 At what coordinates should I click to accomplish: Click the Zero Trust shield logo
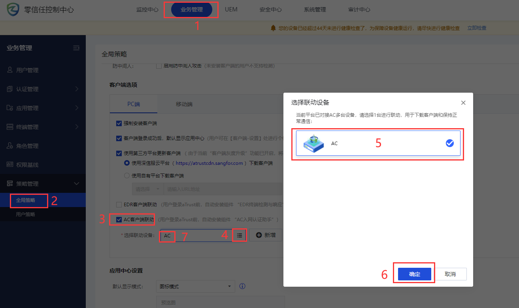(13, 10)
